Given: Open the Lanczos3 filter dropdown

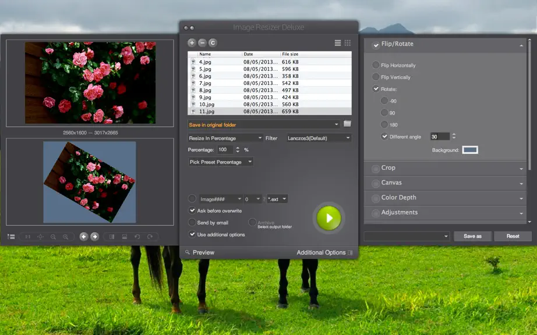Looking at the screenshot, I should point(319,138).
